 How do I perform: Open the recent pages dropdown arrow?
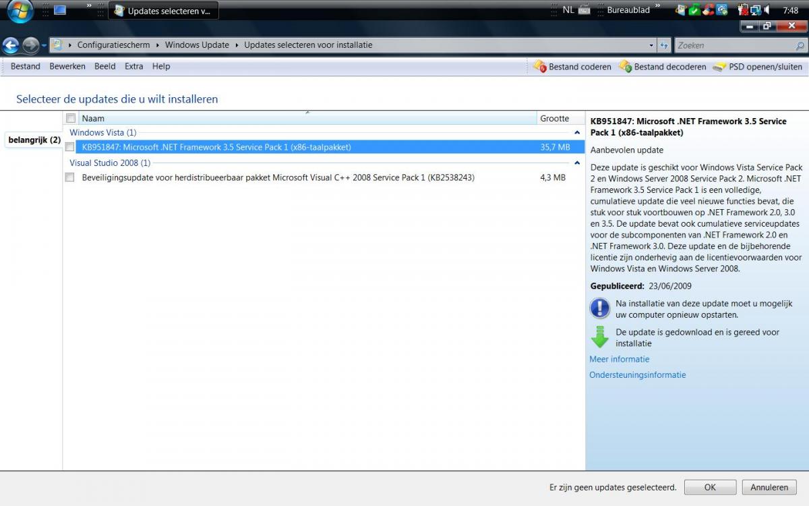[x=44, y=45]
